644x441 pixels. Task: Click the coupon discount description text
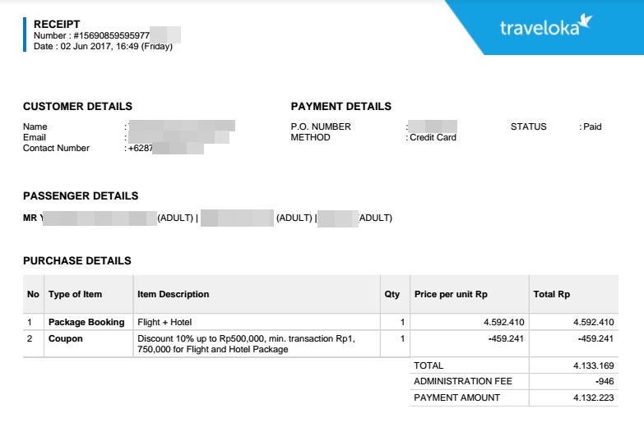click(x=247, y=344)
